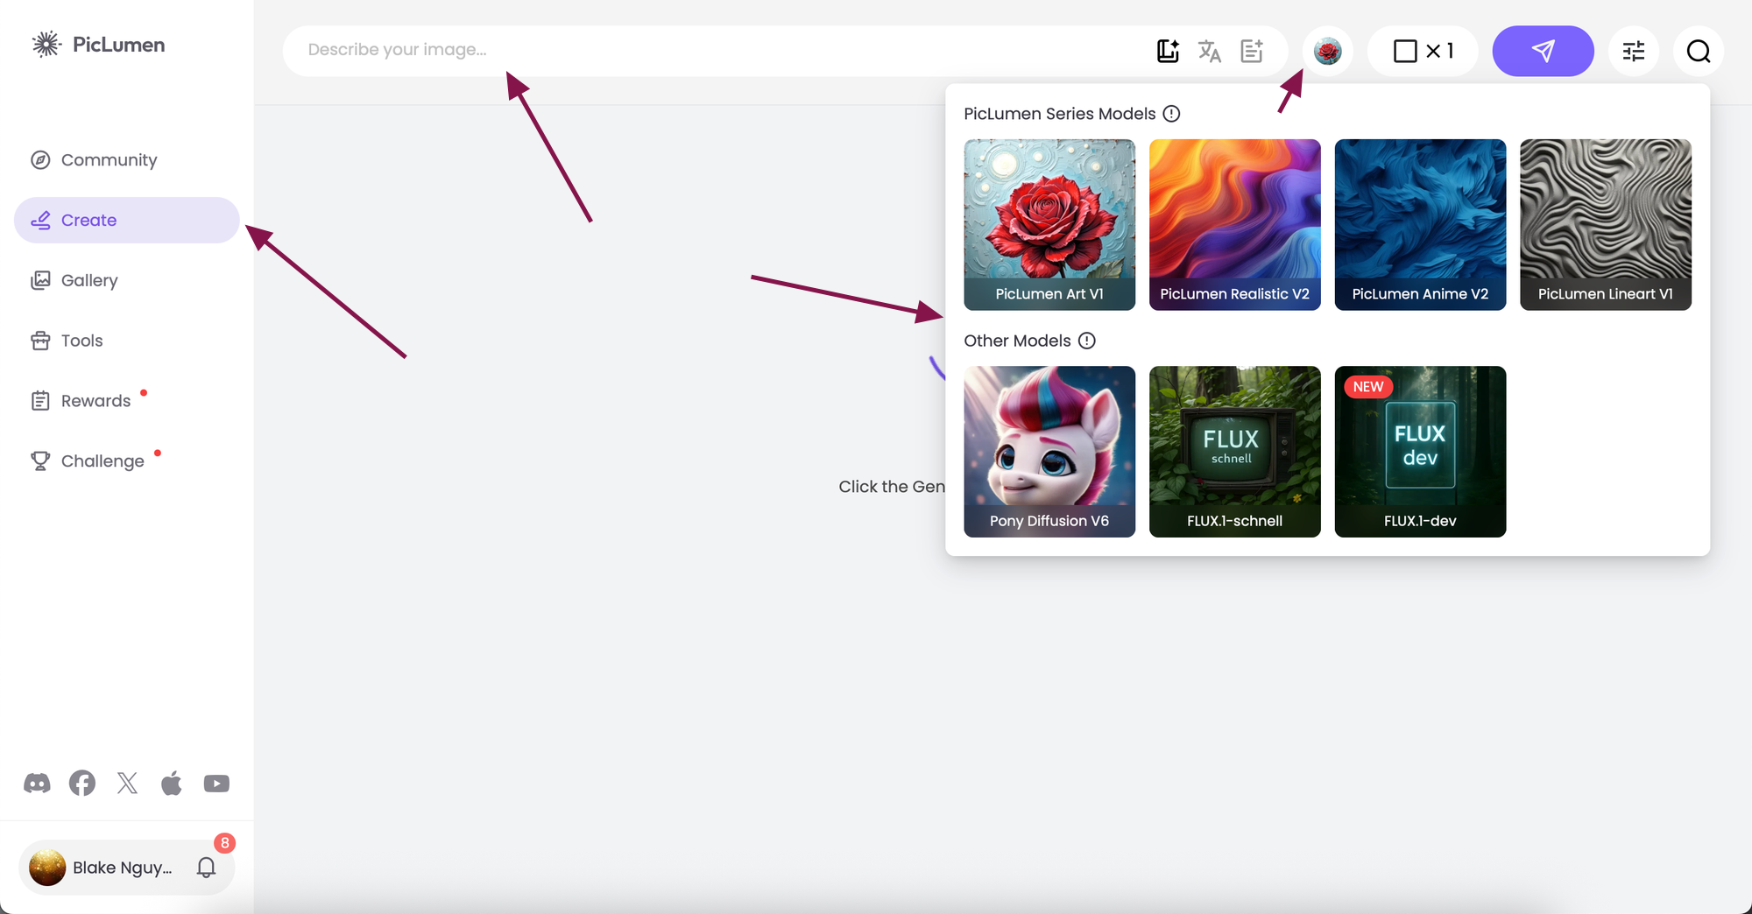
Task: Open the X (Twitter) icon link
Action: (x=128, y=783)
